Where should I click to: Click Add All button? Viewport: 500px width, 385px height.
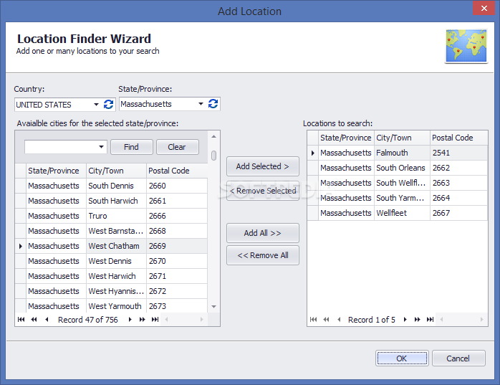pos(262,233)
